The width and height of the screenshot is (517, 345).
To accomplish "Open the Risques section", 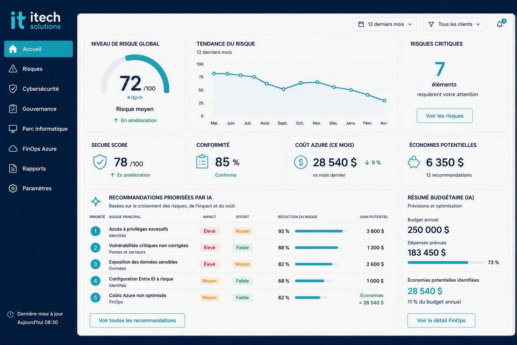I will tap(38, 69).
